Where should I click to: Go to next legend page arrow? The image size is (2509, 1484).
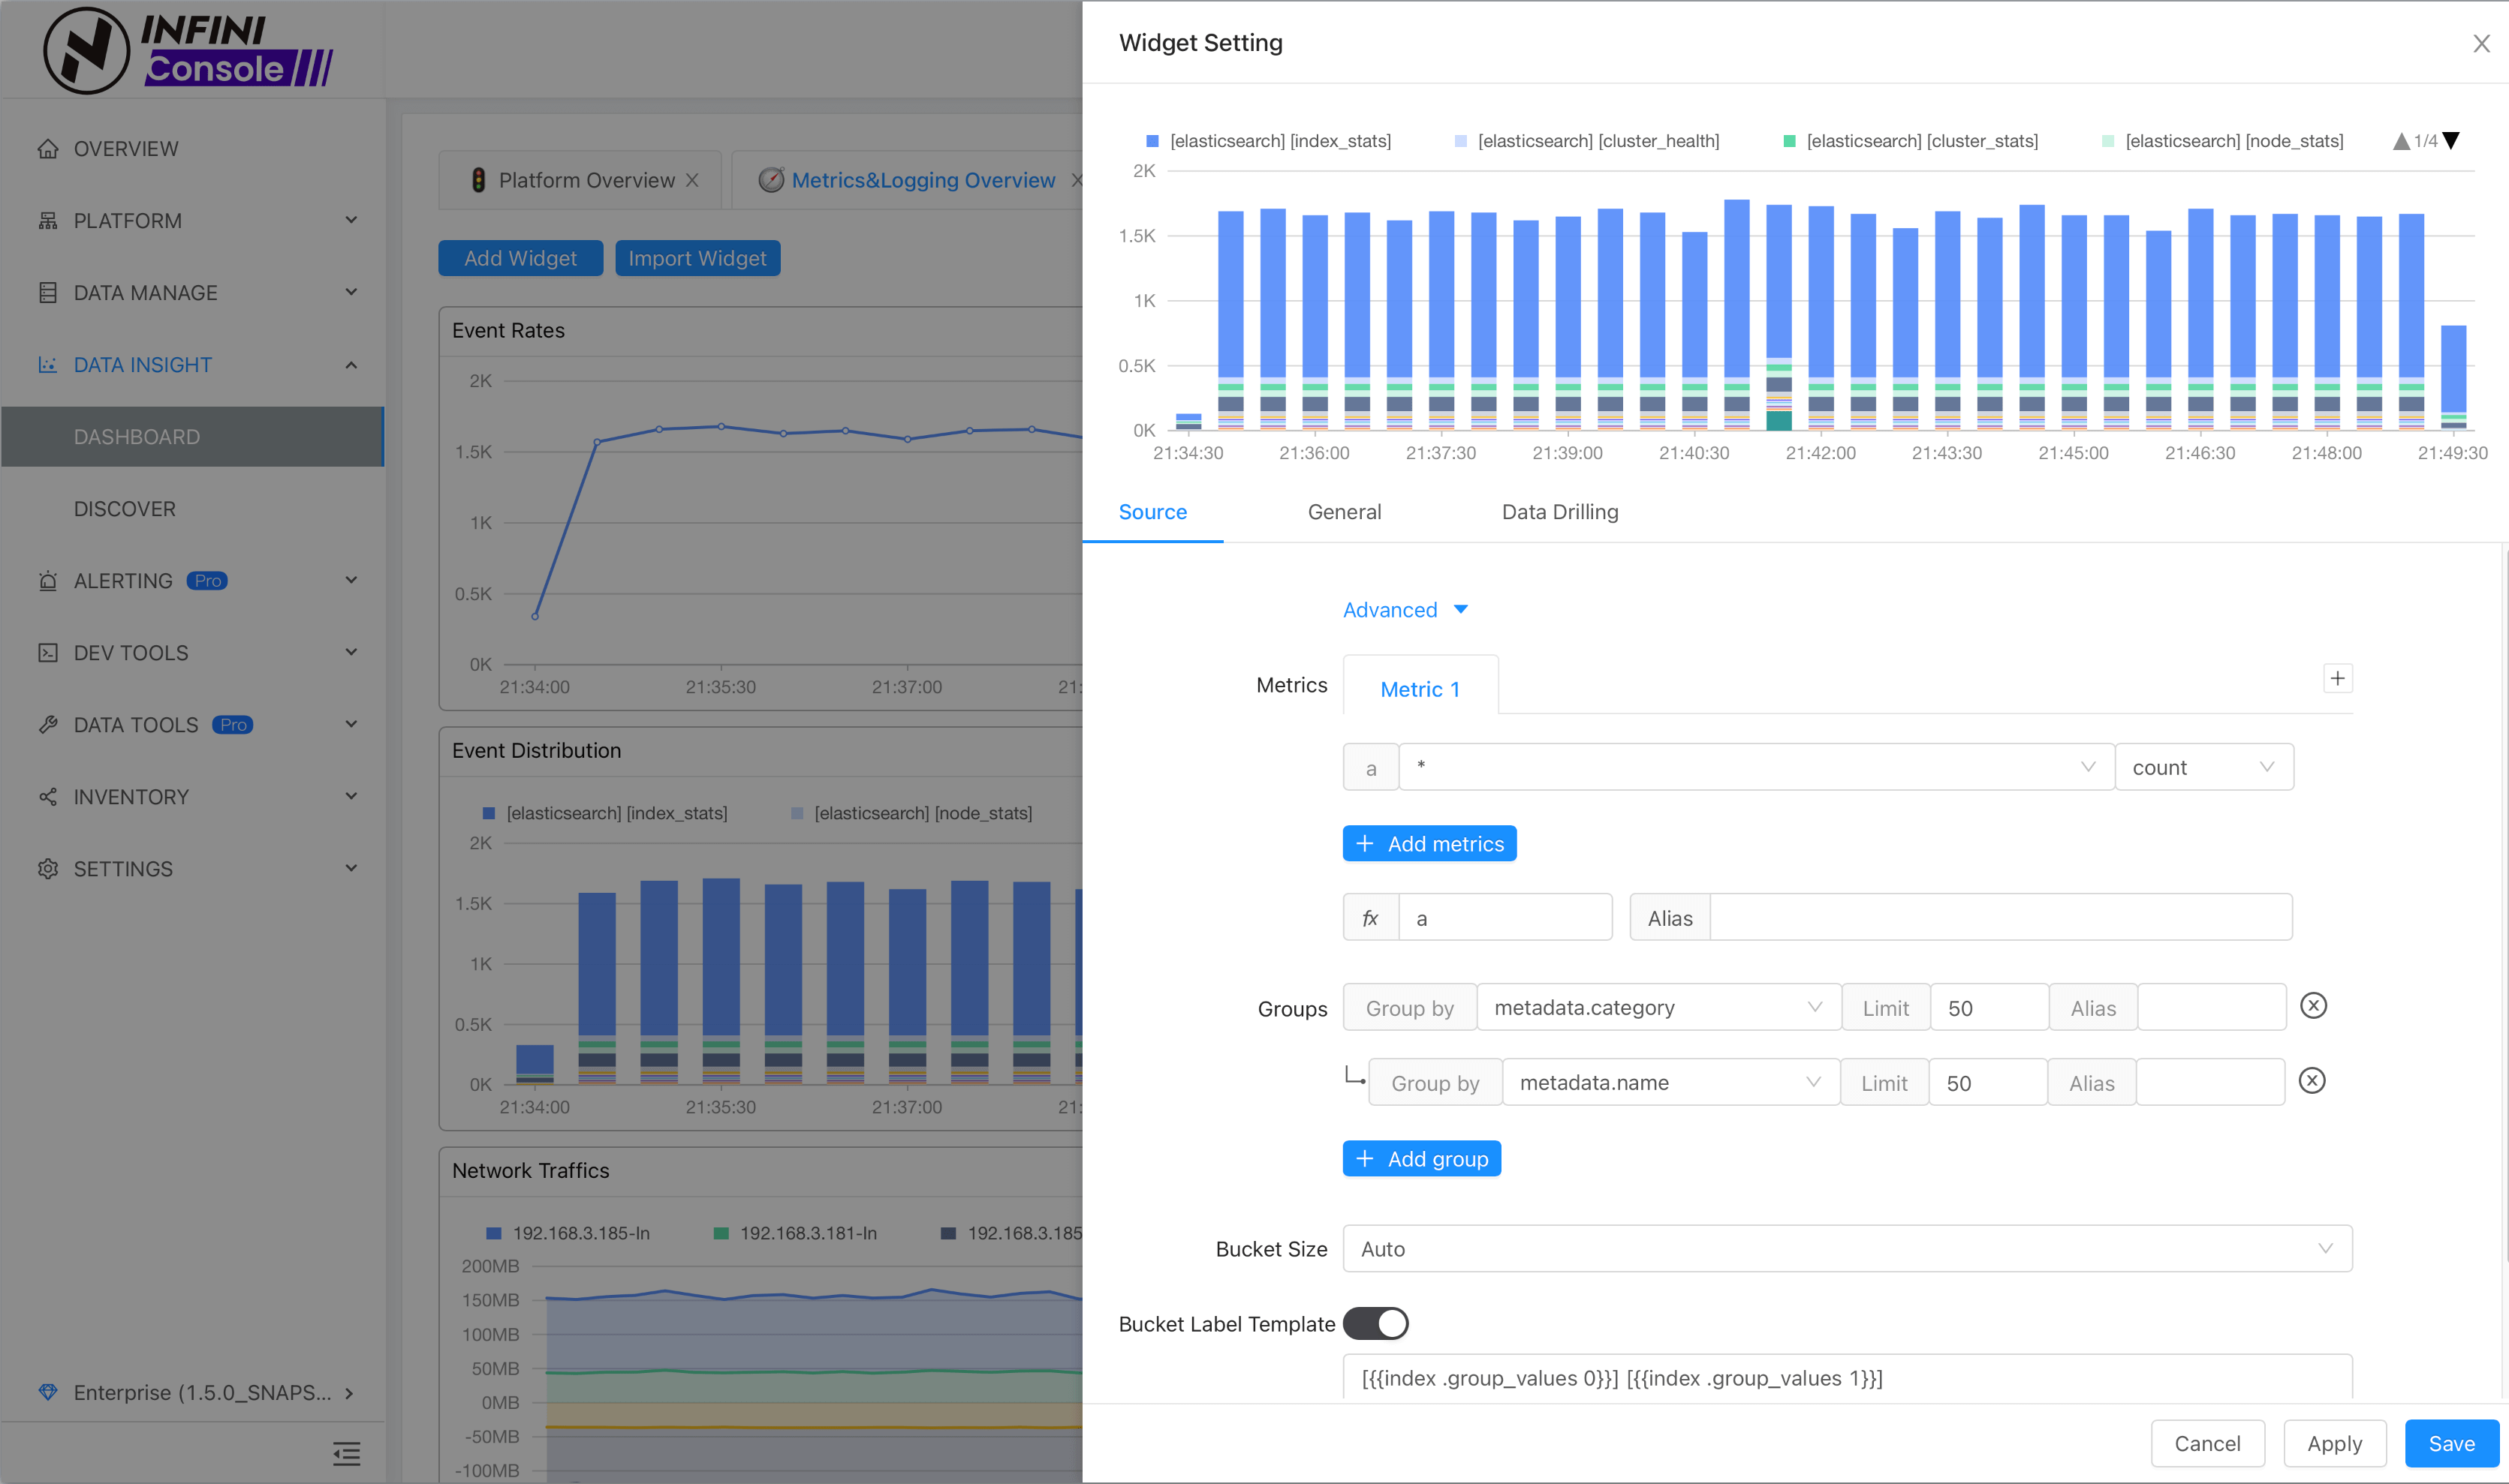(2450, 141)
